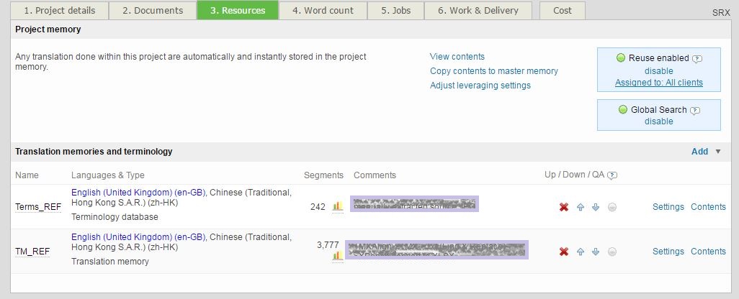739x299 pixels.
Task: Open Assigned to: All clients selector
Action: [659, 83]
